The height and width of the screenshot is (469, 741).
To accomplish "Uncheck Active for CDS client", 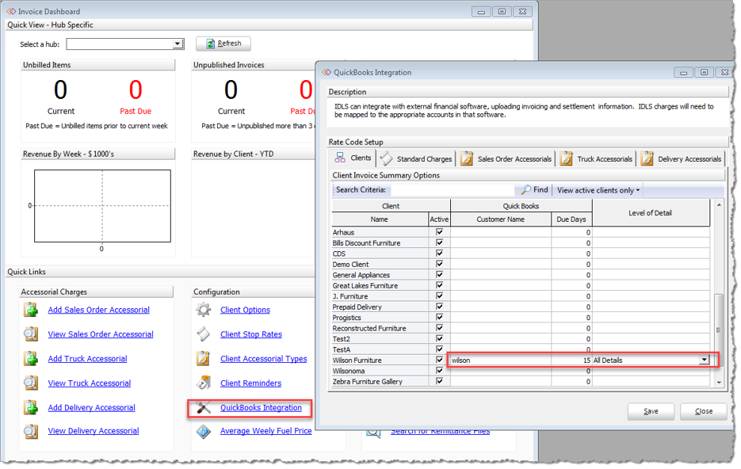I will [x=440, y=254].
